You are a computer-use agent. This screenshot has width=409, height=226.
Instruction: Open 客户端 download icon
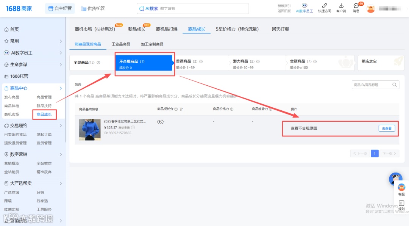[341, 5]
